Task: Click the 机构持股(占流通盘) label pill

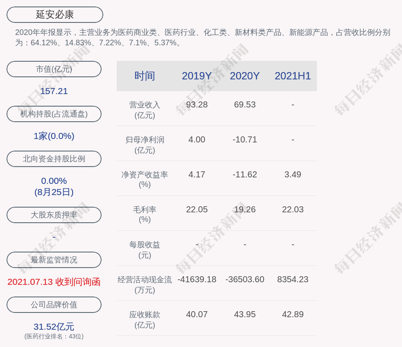Action: pos(54,114)
